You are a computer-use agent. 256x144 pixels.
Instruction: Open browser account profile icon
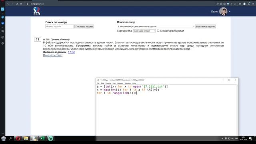pos(244,4)
